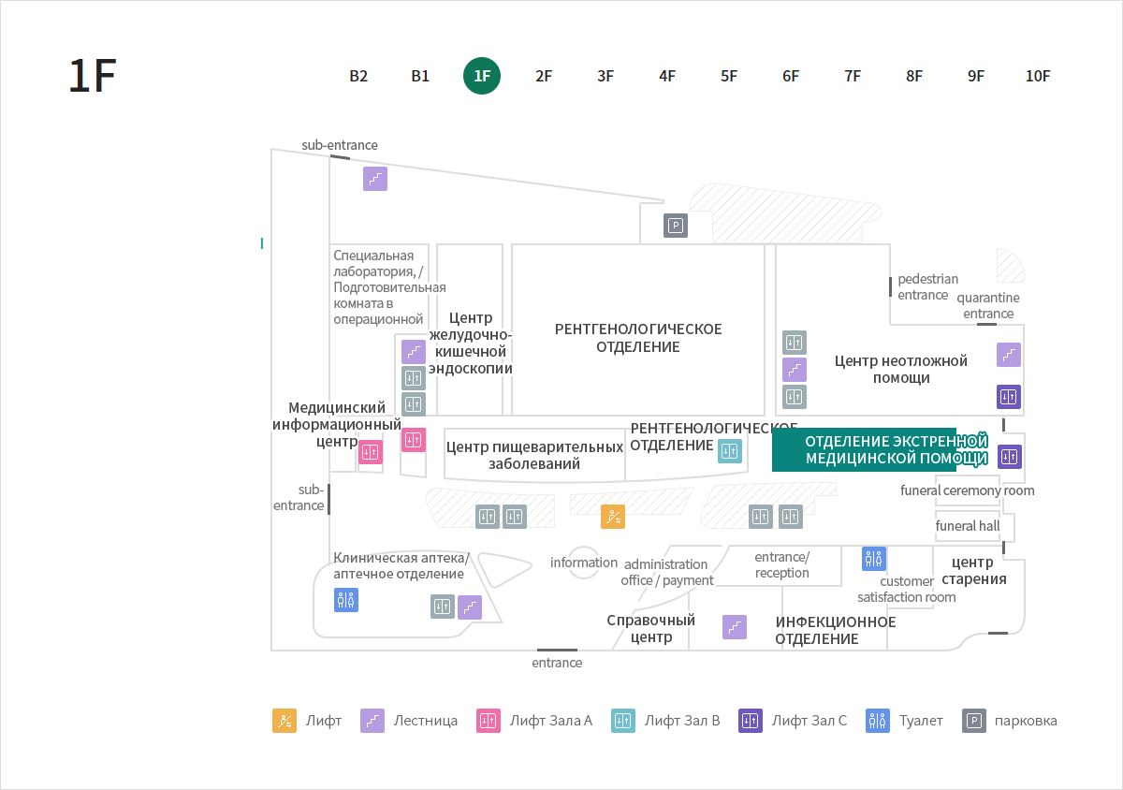Click top gray elevator left of Центр неотложной помощи
This screenshot has width=1123, height=790.
[x=795, y=343]
